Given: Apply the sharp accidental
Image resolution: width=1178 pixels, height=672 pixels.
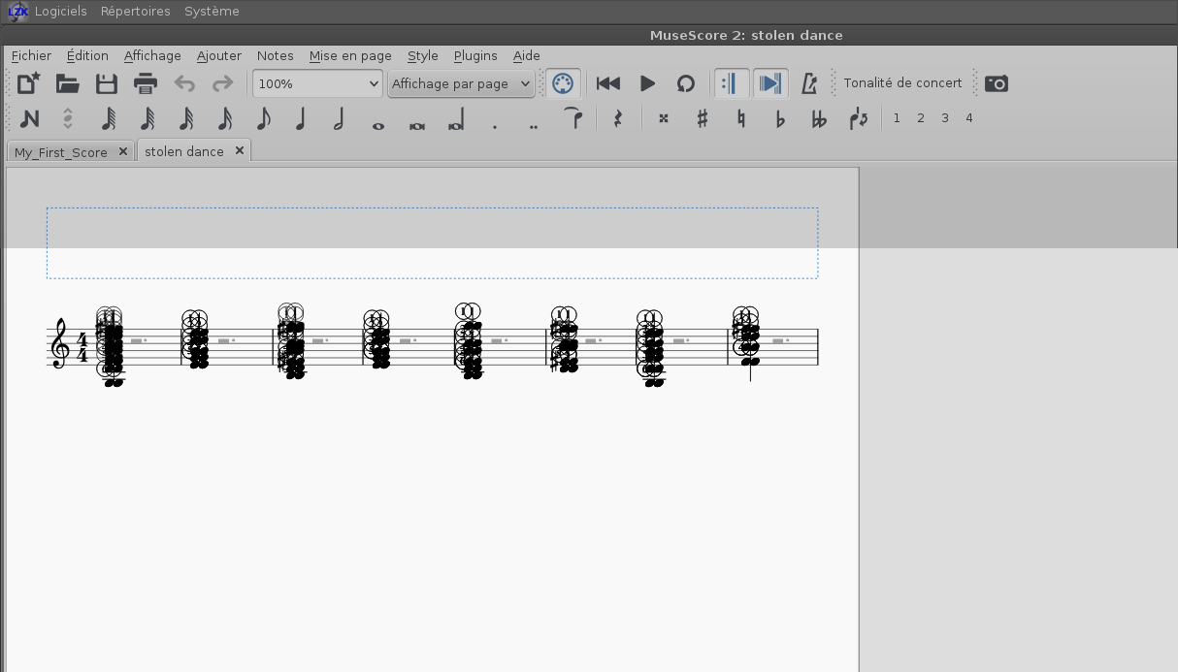Looking at the screenshot, I should [x=703, y=118].
